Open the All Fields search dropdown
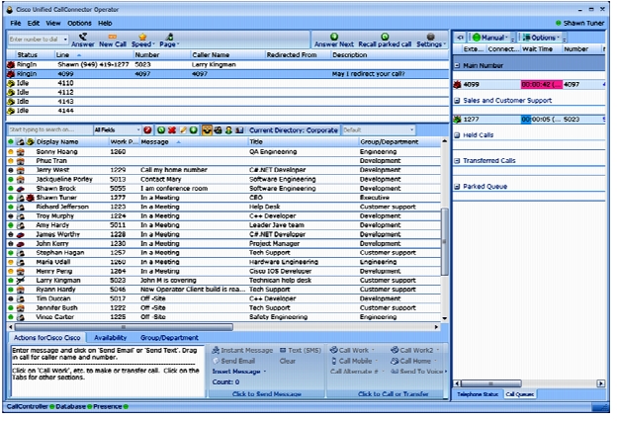This screenshot has height=421, width=618. 138,130
